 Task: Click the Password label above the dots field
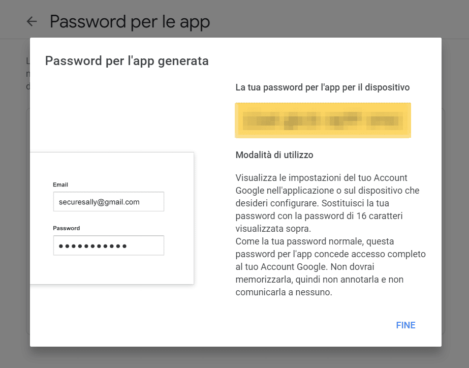pos(67,228)
